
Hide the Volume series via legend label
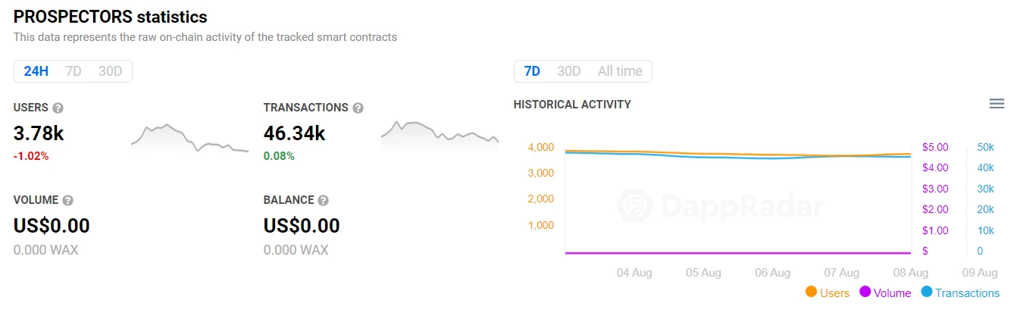(x=893, y=293)
